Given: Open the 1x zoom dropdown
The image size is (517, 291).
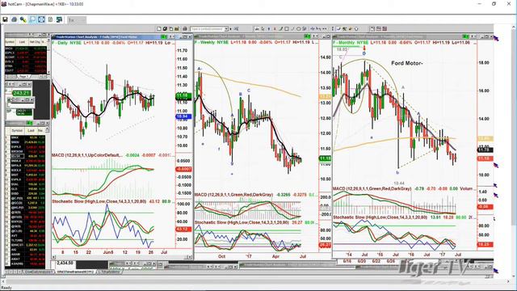Looking at the screenshot, I should pyautogui.click(x=77, y=20).
